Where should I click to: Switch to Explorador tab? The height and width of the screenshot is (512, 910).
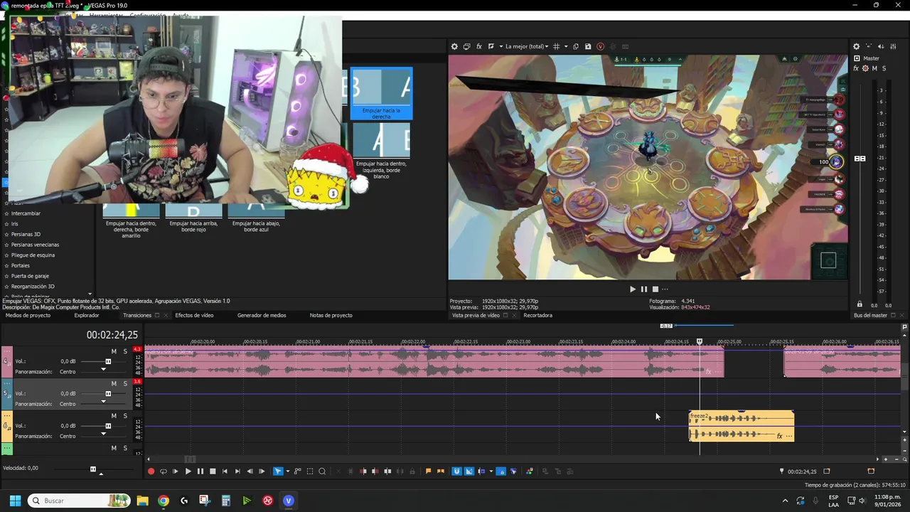tap(87, 315)
